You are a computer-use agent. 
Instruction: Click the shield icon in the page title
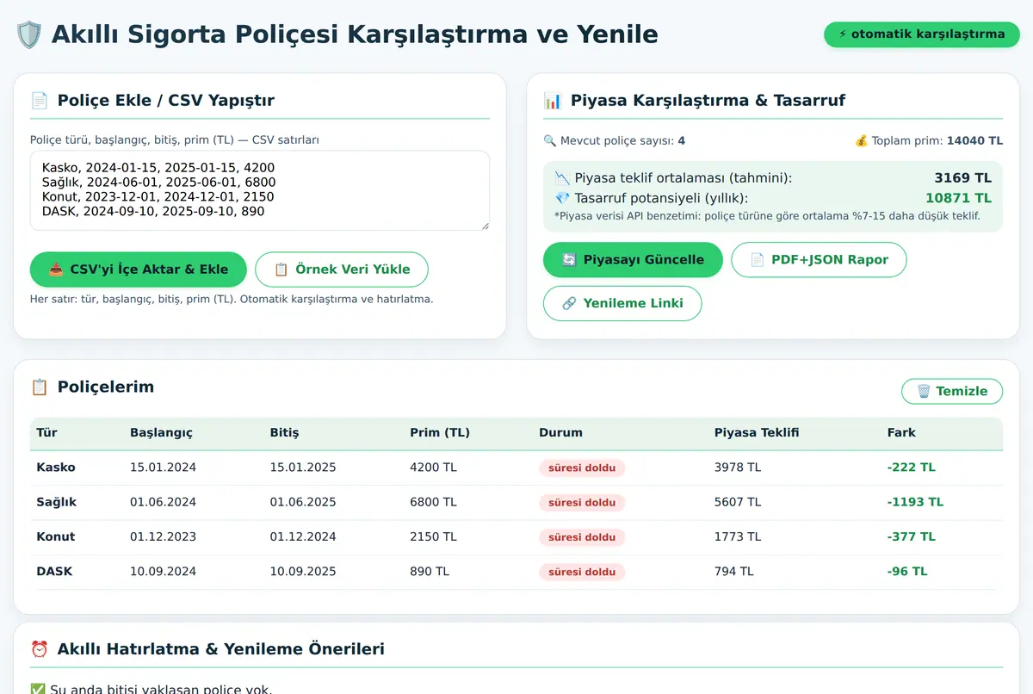[28, 34]
